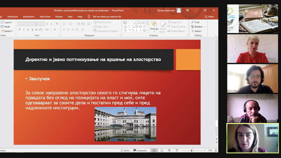Screen dimensions: 281x158
Task: Open Quick Styles gallery
Action: click(163, 27)
